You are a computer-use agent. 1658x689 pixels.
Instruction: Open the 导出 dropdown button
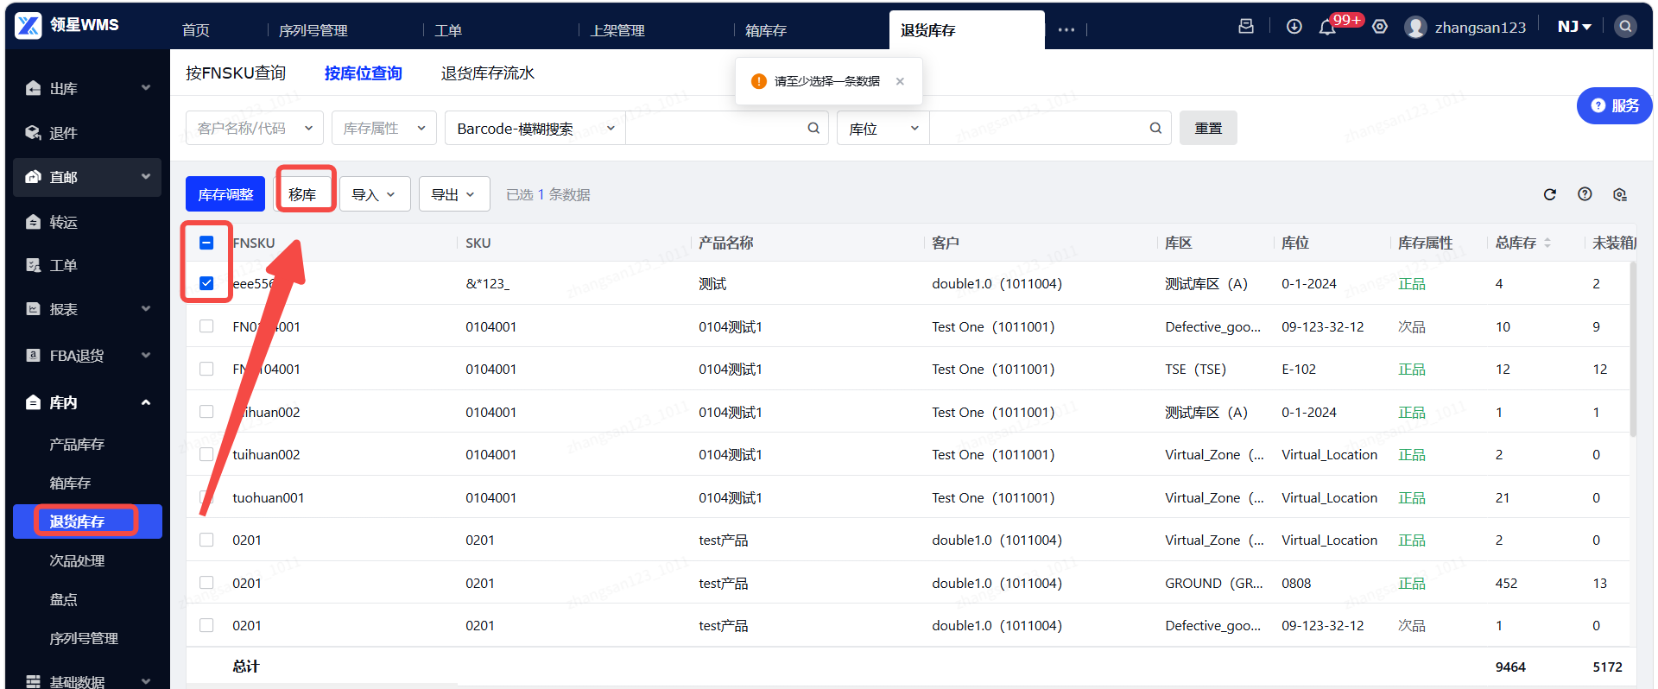click(x=454, y=194)
